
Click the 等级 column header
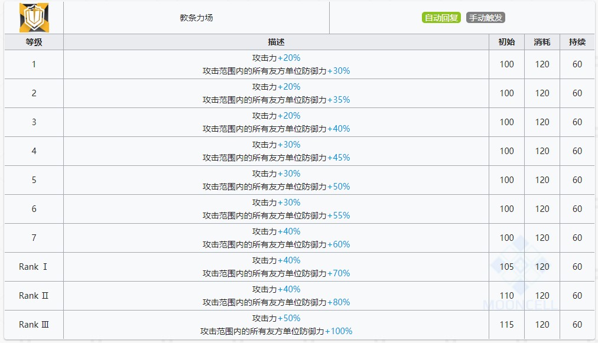pyautogui.click(x=33, y=42)
